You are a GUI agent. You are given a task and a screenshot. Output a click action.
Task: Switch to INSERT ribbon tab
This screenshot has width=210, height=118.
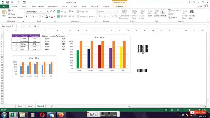[x=25, y=6]
